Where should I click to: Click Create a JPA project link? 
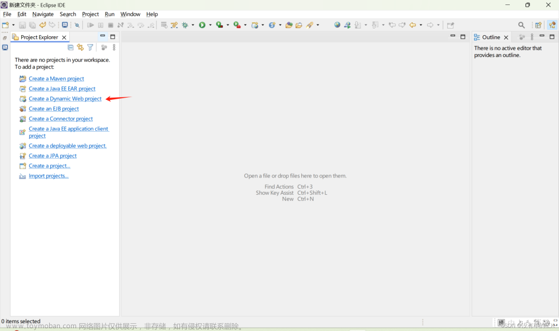53,156
